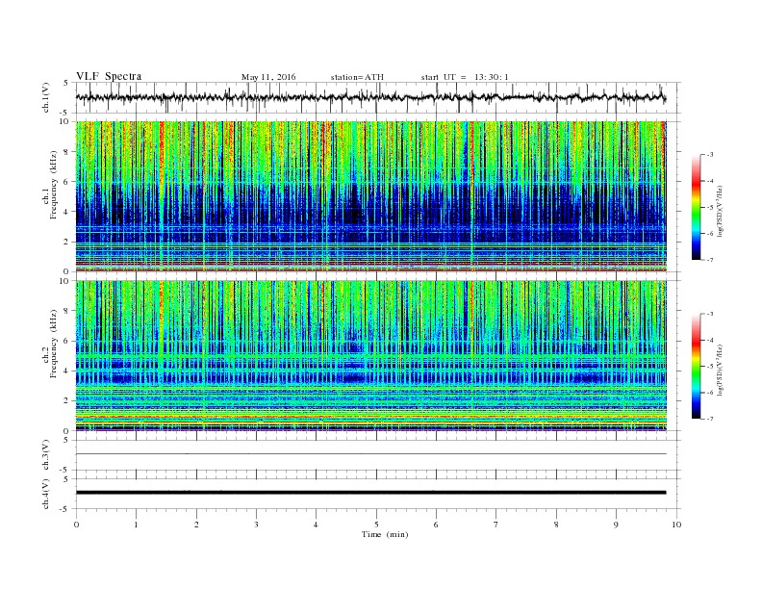Image resolution: width=762 pixels, height=589 pixels.
Task: Click the "VLF Spectra" plot title
Action: 109,76
